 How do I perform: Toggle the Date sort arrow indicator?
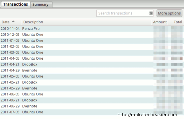(13, 21)
